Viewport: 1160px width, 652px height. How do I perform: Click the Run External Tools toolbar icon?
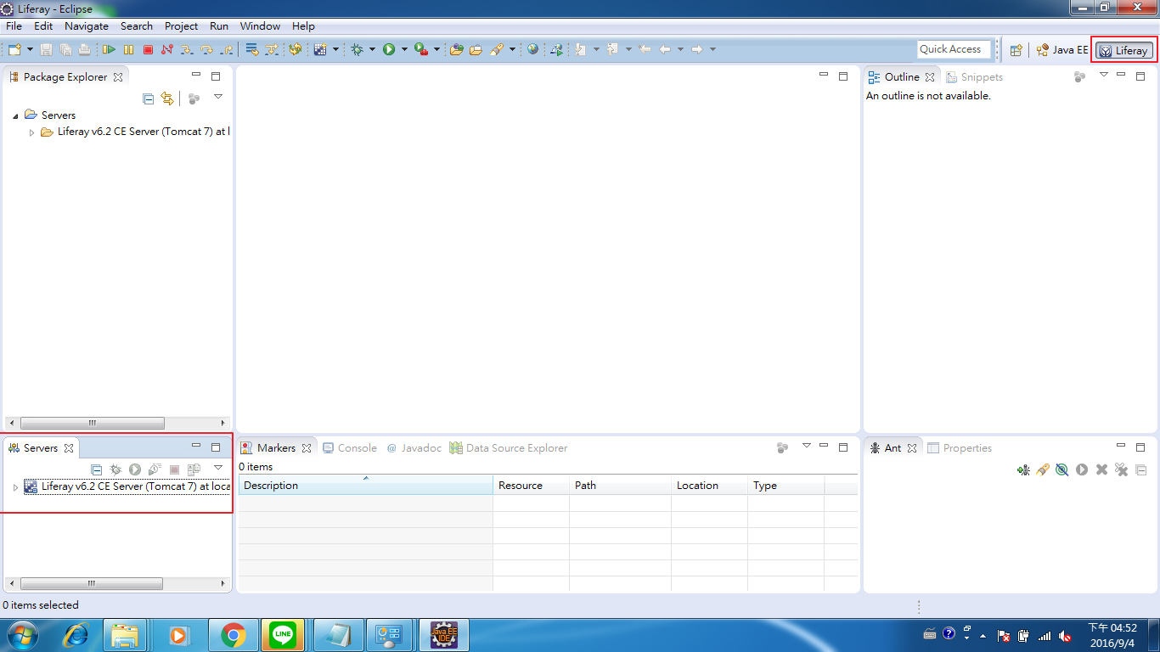click(421, 50)
